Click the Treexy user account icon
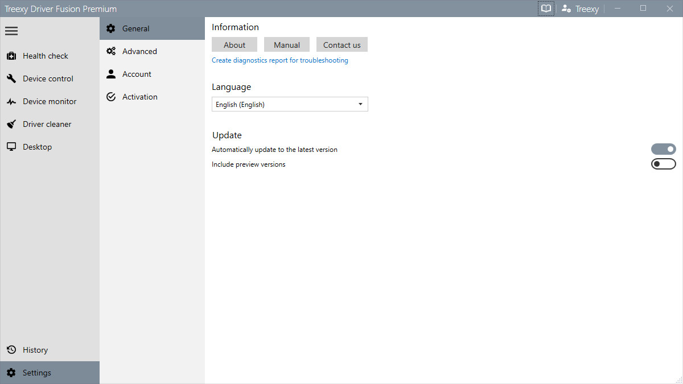Viewport: 683px width, 384px height. point(566,9)
